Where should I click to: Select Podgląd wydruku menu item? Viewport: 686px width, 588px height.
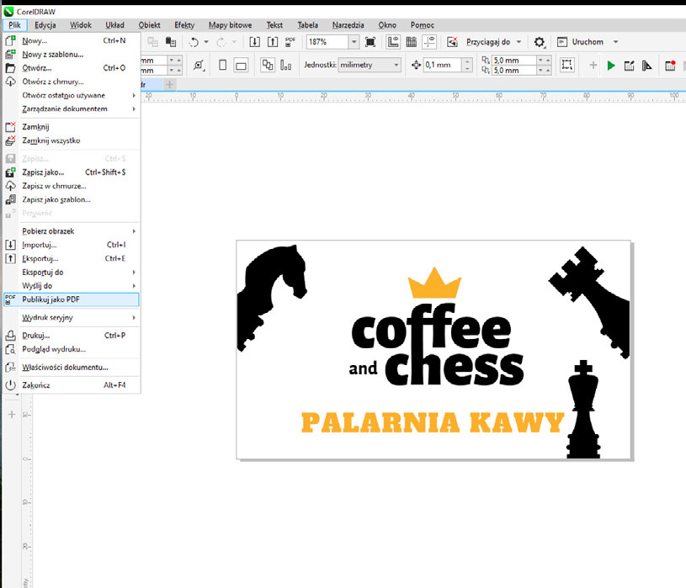coord(72,349)
